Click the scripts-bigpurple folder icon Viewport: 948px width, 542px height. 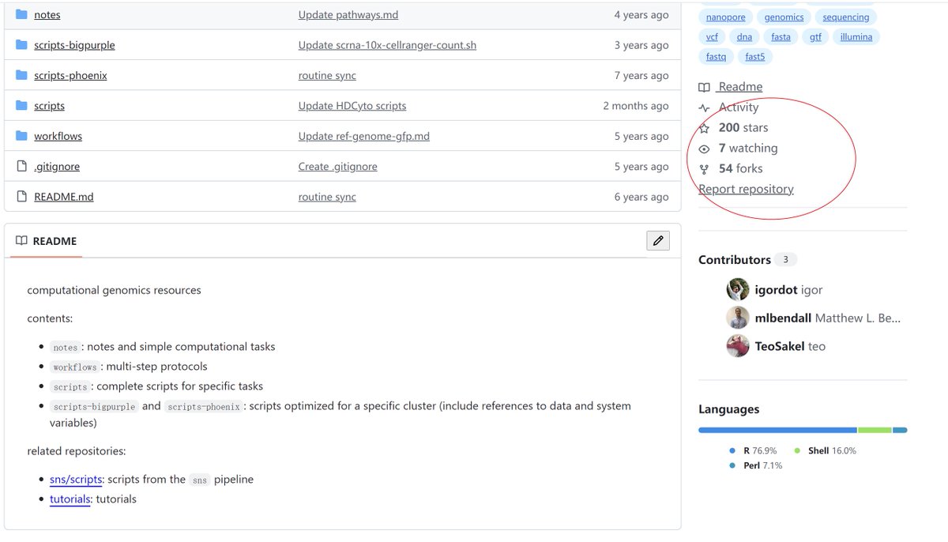[x=21, y=45]
